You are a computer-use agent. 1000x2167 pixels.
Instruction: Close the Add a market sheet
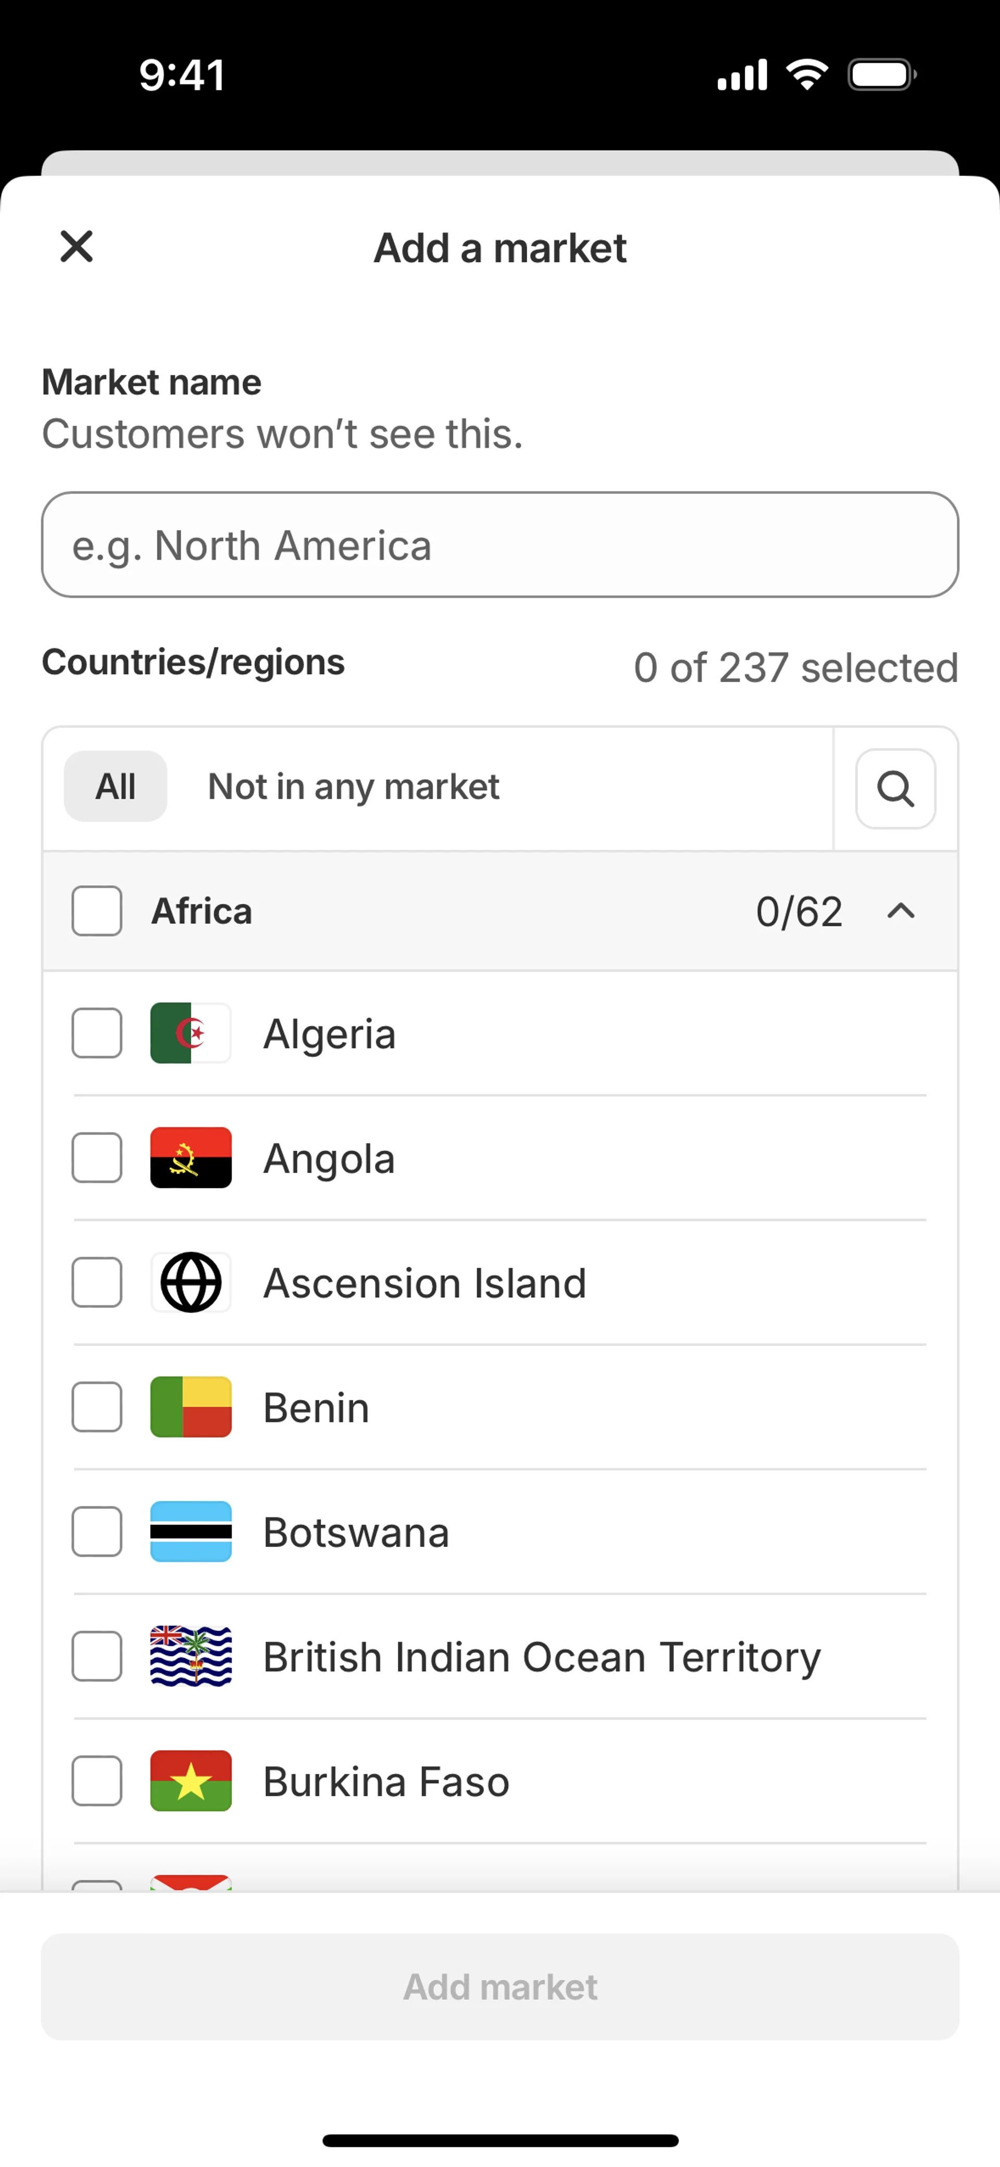(77, 246)
